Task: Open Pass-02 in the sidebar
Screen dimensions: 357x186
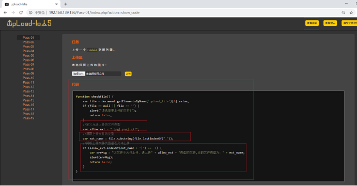Action: click(28, 42)
